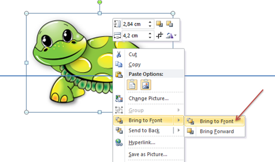
Task: Click the Paste clipboard icon beside Paste Options
Action: point(119,74)
